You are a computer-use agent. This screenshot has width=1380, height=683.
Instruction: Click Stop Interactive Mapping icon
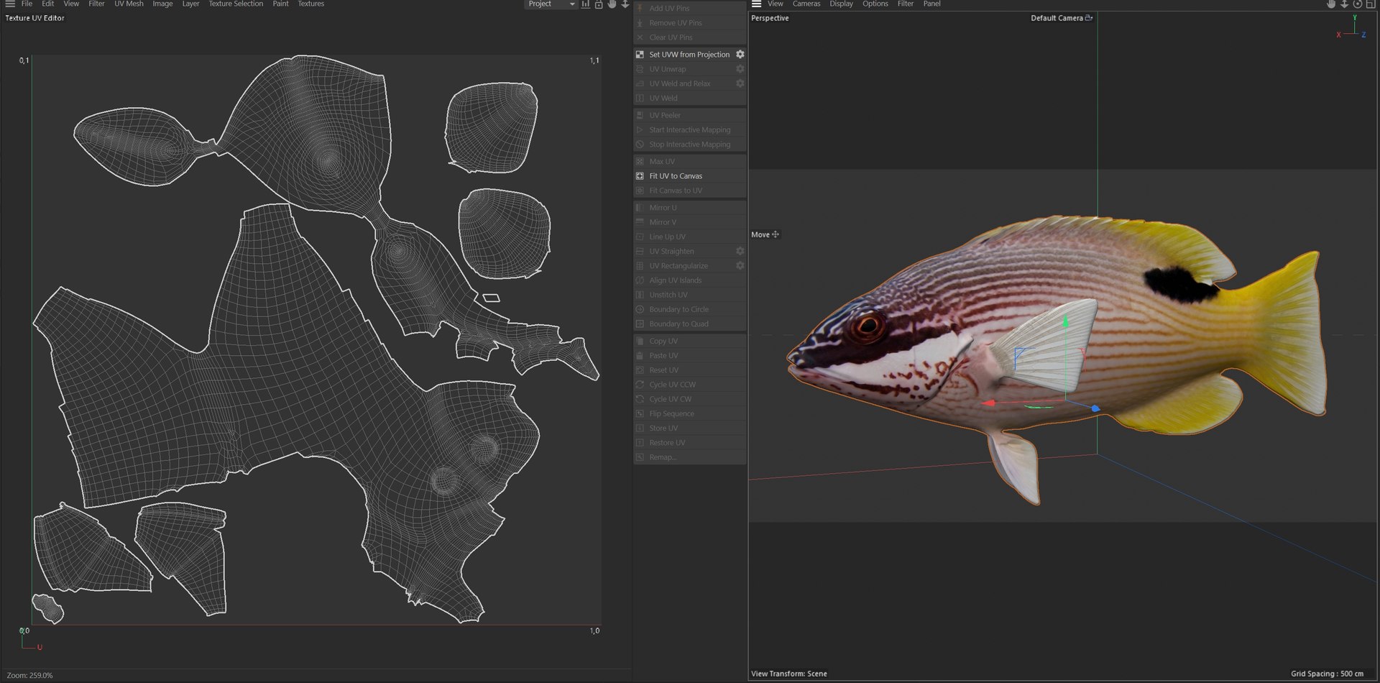[640, 145]
